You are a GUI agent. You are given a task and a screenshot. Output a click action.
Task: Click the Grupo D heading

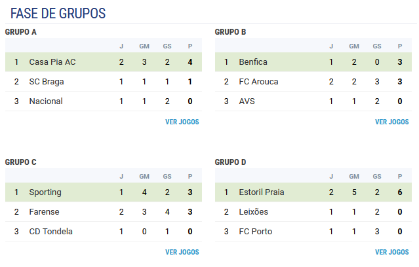coord(230,162)
